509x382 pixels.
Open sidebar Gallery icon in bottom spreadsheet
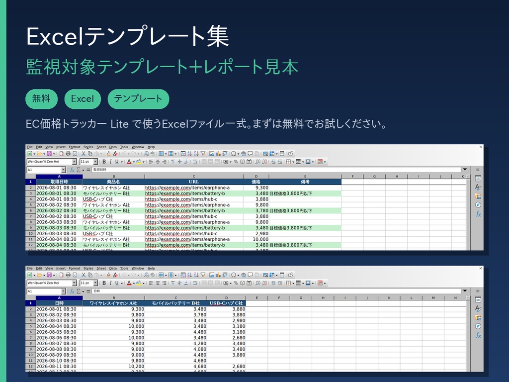pos(478,317)
